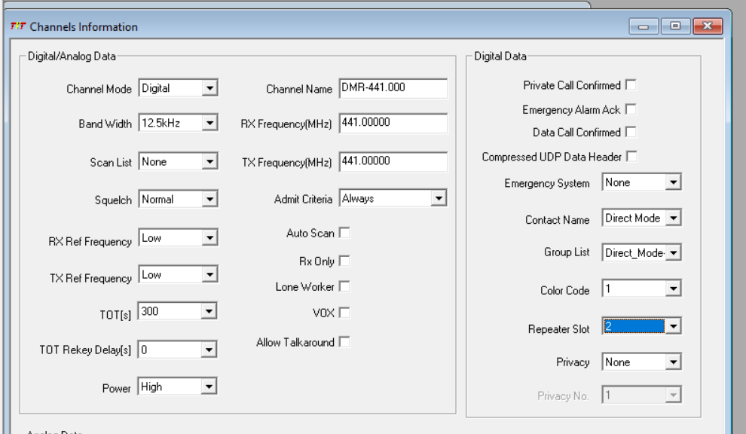Image resolution: width=746 pixels, height=434 pixels.
Task: Open the TX Ref Frequency dropdown
Action: 209,274
